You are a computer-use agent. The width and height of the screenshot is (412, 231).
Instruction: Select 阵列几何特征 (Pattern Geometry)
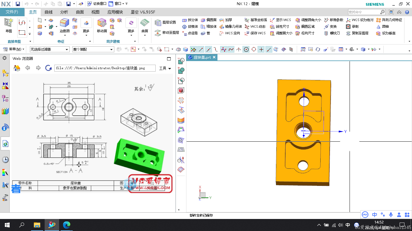389,20
